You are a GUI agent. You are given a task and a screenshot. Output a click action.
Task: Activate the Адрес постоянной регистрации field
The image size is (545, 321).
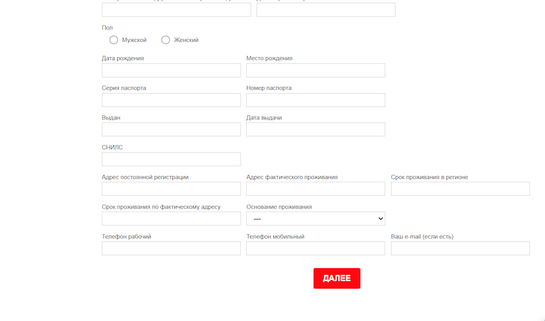tap(171, 189)
